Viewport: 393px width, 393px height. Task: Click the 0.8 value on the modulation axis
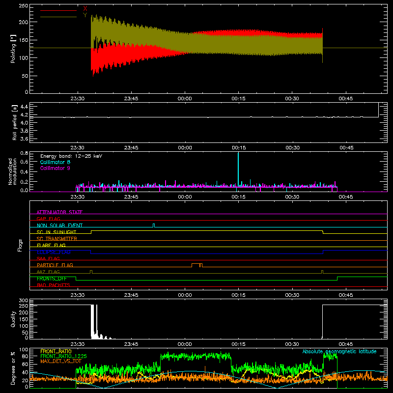pos(24,153)
